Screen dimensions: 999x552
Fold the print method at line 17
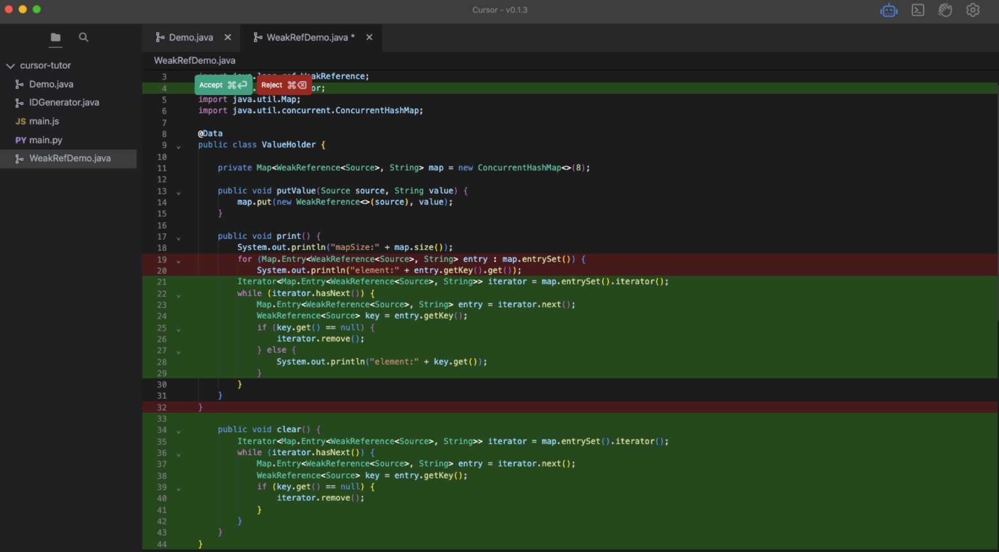[179, 239]
